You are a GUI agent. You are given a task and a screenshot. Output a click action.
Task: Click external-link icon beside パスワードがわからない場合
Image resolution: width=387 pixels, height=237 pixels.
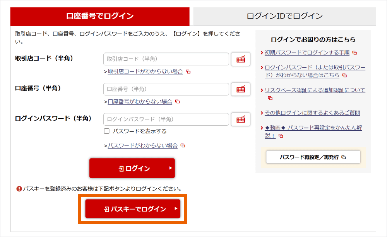(183, 146)
